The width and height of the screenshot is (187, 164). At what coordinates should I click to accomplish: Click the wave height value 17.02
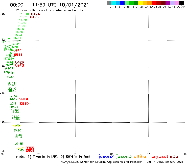(6, 42)
